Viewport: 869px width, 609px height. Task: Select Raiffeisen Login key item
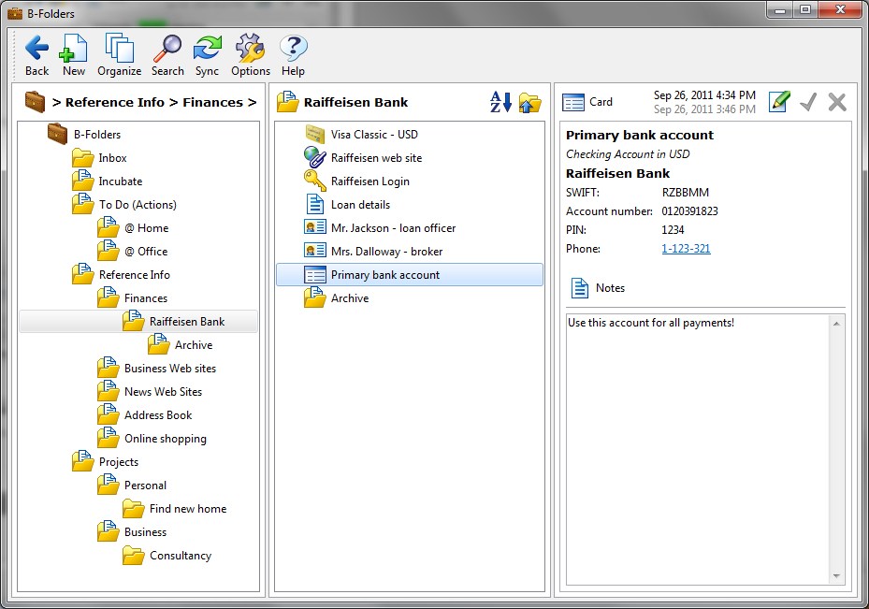[x=410, y=181]
